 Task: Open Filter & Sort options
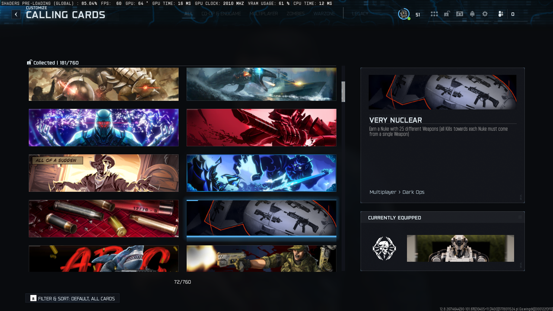pos(72,298)
